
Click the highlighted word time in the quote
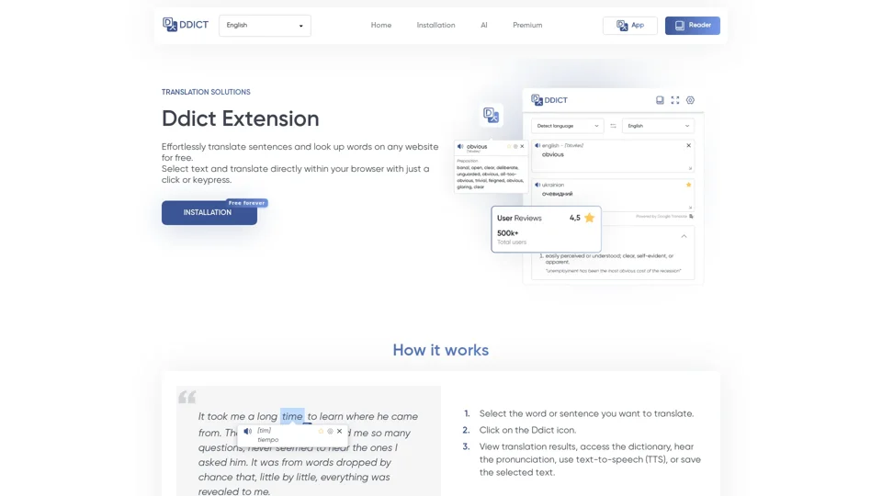point(292,416)
